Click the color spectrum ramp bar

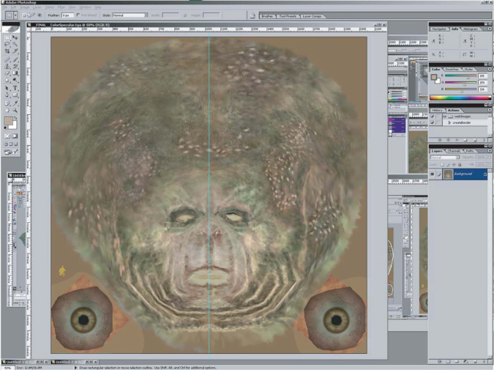(458, 97)
